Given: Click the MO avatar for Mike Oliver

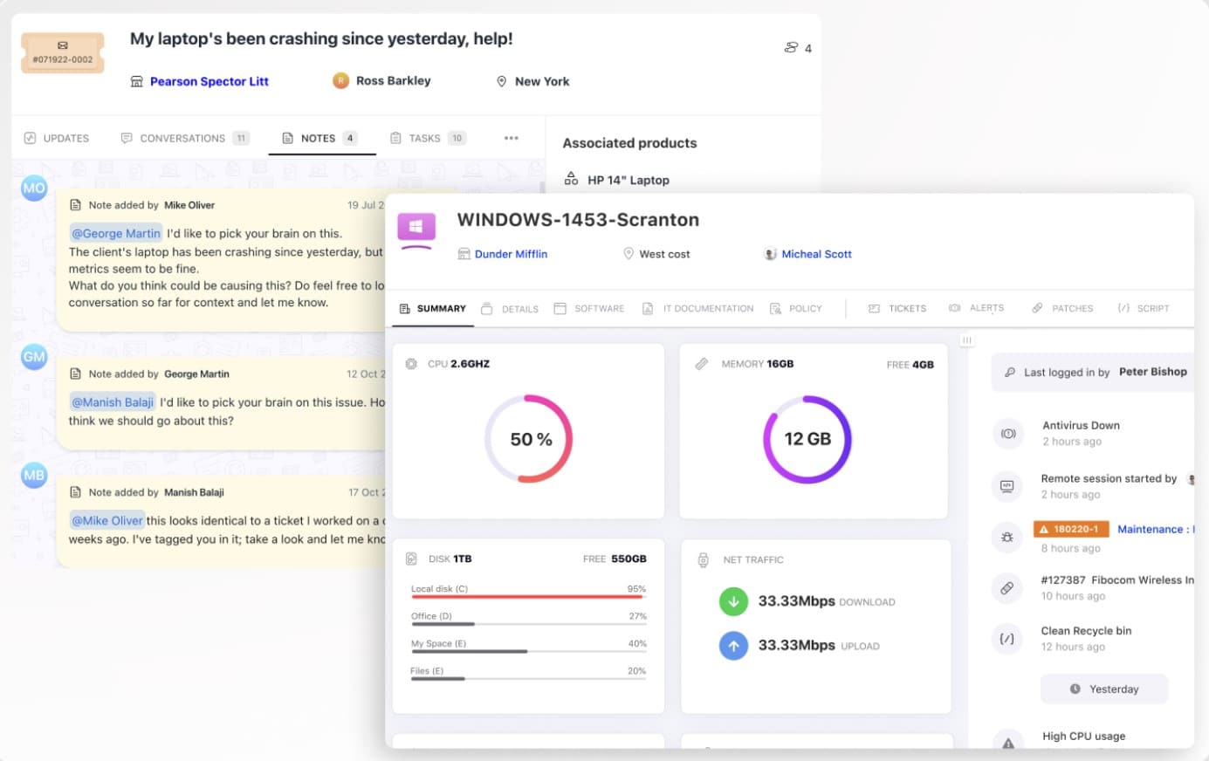Looking at the screenshot, I should [x=34, y=188].
